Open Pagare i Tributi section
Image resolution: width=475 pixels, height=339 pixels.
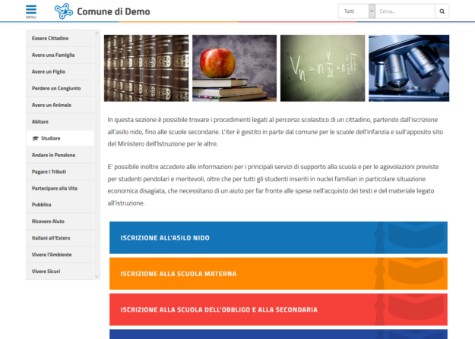[x=49, y=171]
